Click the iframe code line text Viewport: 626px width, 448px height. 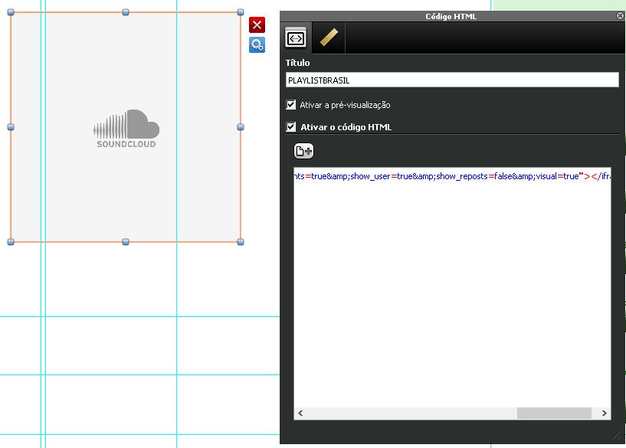(x=452, y=176)
